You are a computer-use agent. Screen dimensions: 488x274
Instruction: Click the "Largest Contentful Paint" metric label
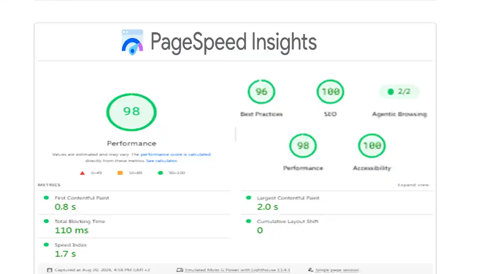coord(288,198)
